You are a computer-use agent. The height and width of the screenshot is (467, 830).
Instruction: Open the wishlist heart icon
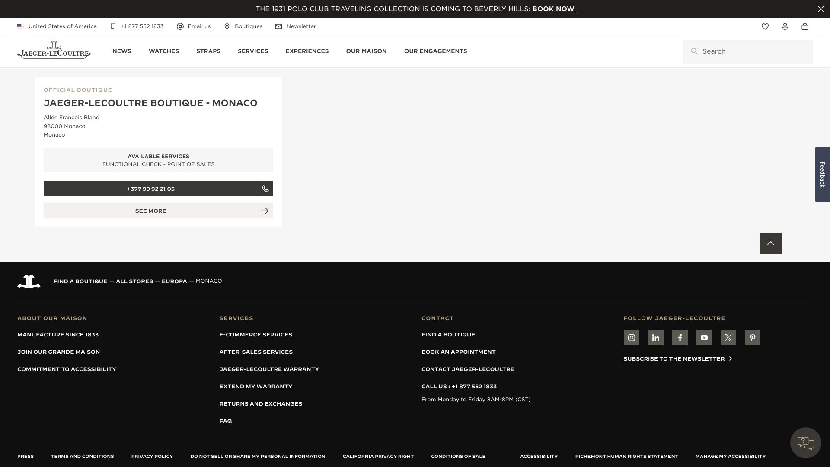(x=765, y=26)
